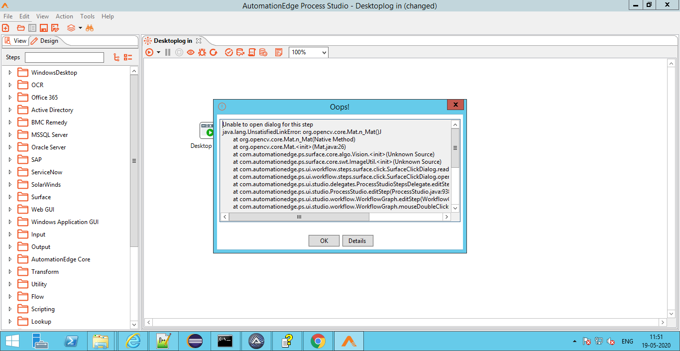Open the File menu

tap(8, 16)
